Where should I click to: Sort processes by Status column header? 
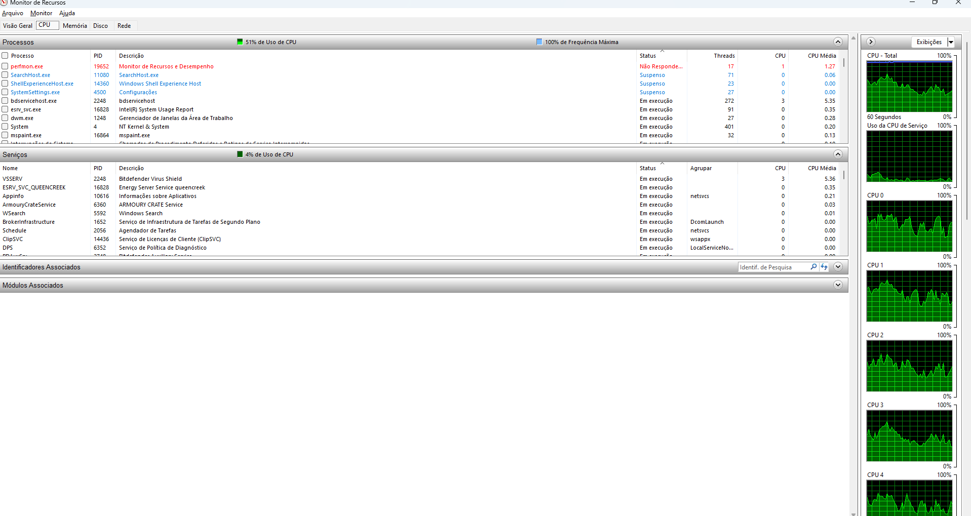pyautogui.click(x=662, y=56)
